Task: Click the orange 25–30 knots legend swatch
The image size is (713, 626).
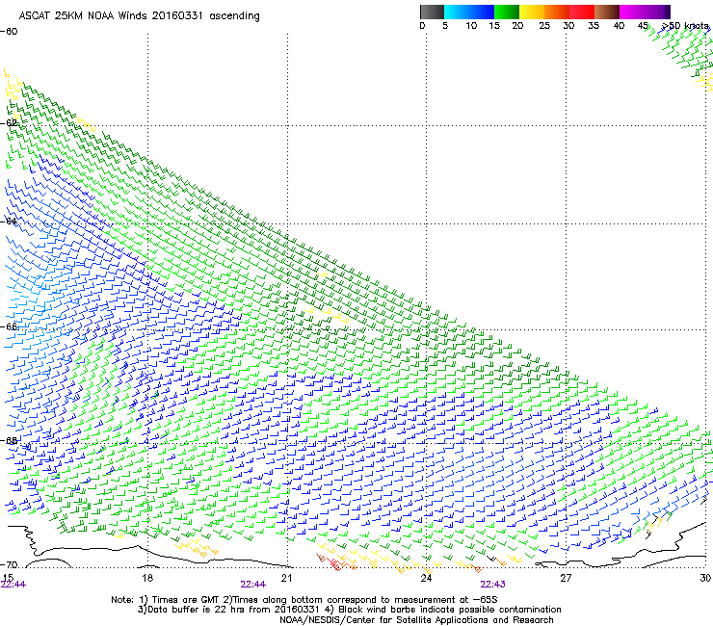Action: click(557, 12)
